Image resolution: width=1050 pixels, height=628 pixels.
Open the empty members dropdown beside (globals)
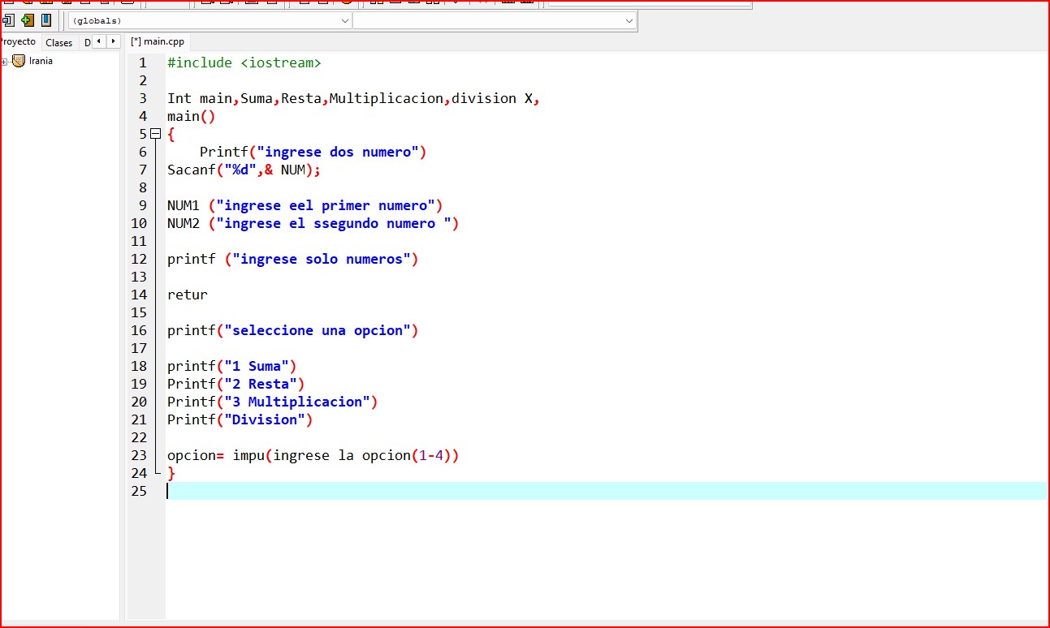pyautogui.click(x=494, y=21)
